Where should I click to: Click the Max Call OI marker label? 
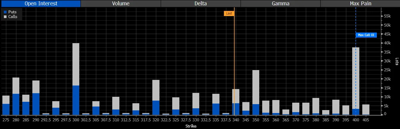[366, 35]
